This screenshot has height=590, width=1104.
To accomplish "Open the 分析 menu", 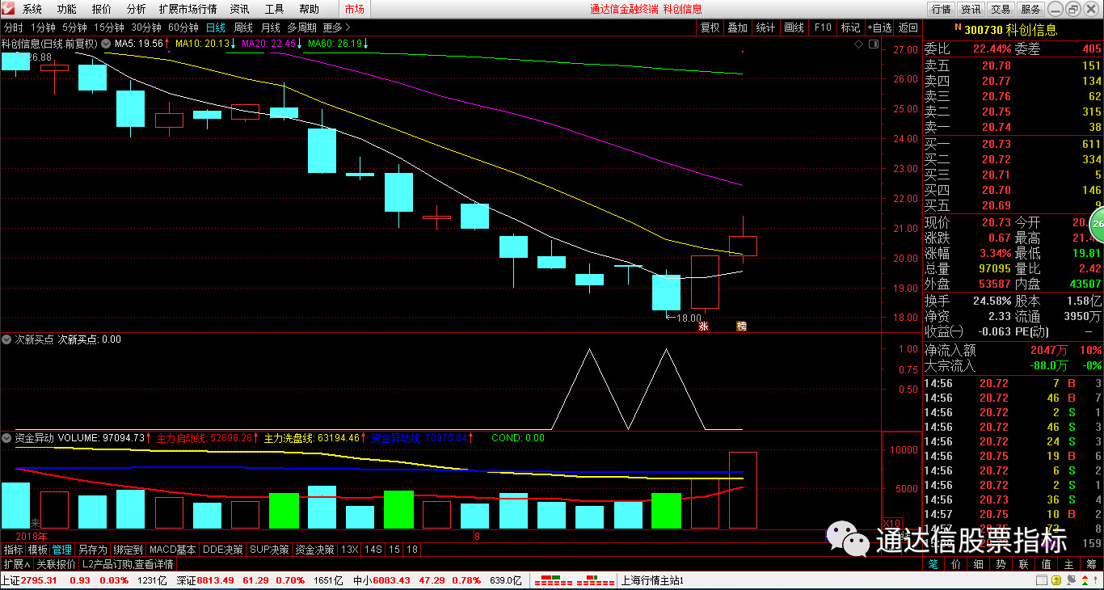I will tap(137, 9).
